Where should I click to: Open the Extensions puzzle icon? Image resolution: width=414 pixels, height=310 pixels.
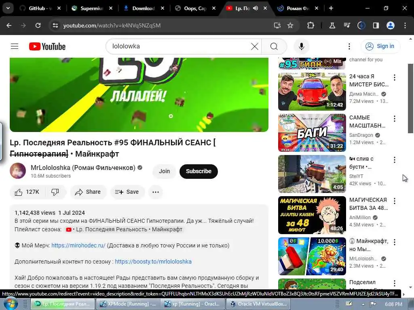tap(311, 25)
